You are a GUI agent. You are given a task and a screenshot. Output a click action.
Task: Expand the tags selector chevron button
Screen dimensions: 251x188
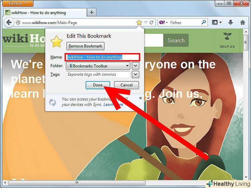coord(135,74)
